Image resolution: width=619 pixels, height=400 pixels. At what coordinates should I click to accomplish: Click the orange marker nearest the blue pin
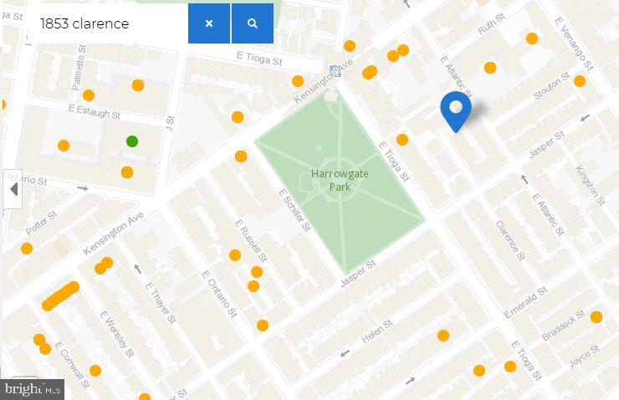pyautogui.click(x=402, y=140)
